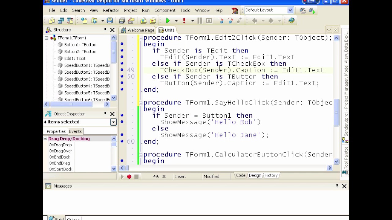Click the helmet icon beside Help menu
This screenshot has height=220, width=392.
pos(235,10)
